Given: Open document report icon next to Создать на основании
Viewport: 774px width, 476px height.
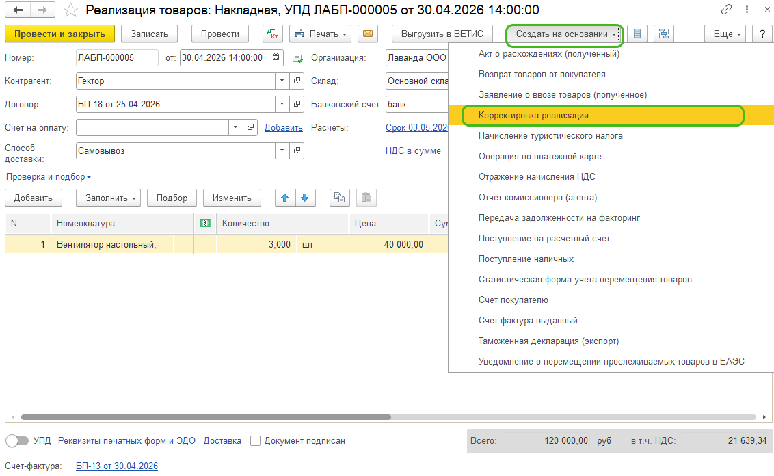Looking at the screenshot, I should [637, 34].
